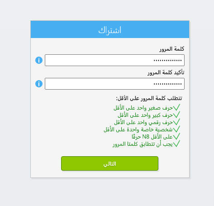Click the checkmark next to حرف كبير واحد

[176, 115]
